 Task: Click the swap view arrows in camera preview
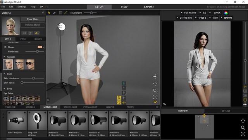coord(164,104)
